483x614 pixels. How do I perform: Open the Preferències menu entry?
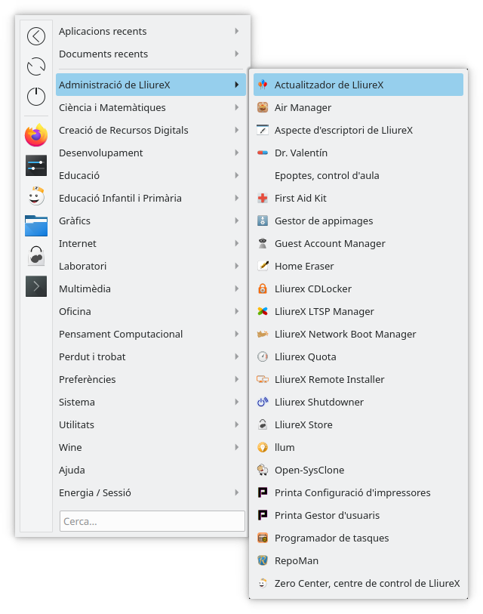pos(87,379)
